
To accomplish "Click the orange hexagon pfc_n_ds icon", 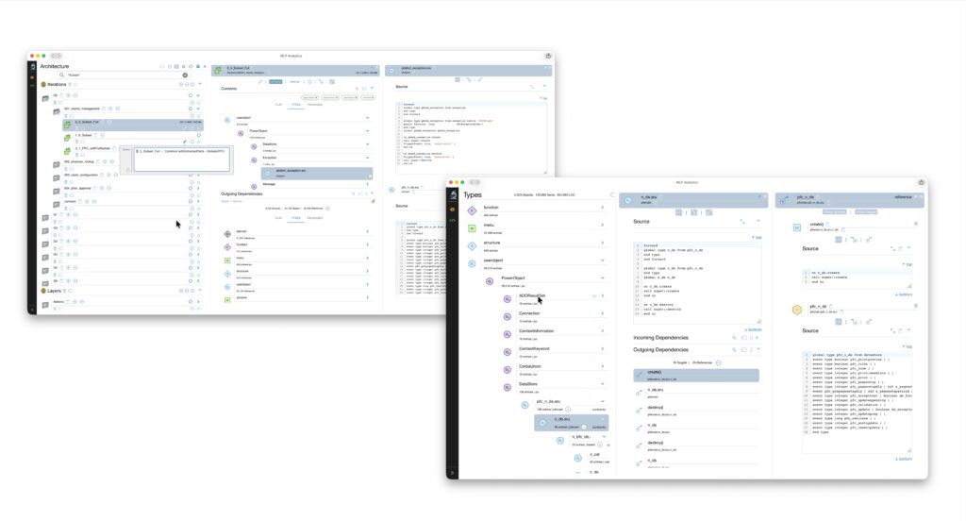I will [x=797, y=309].
